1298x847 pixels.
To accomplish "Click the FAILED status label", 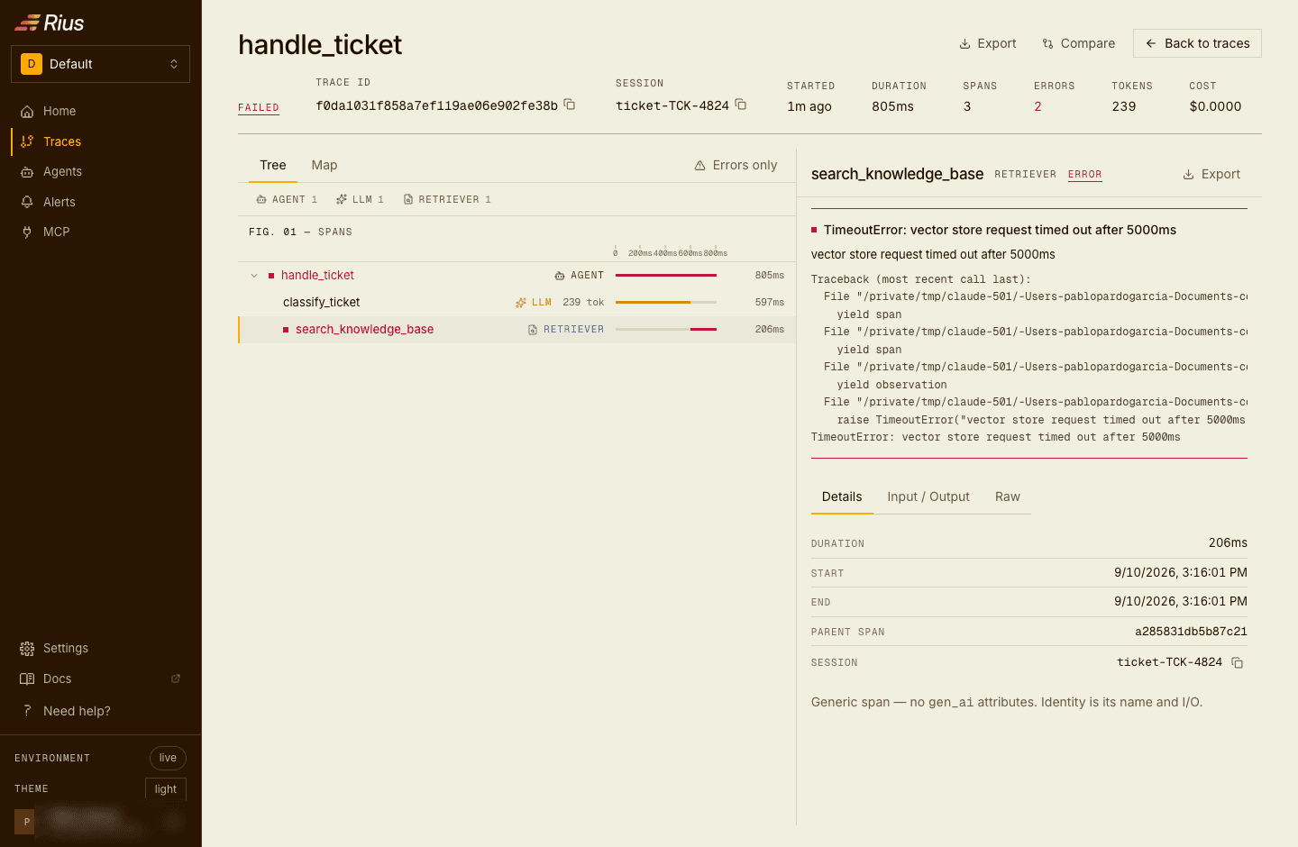I will point(259,108).
